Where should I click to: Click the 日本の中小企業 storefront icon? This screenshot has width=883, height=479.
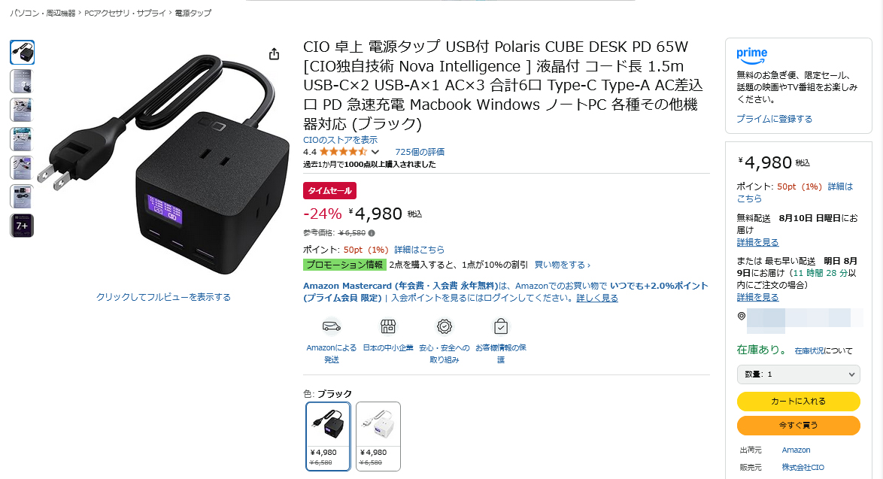pos(388,326)
